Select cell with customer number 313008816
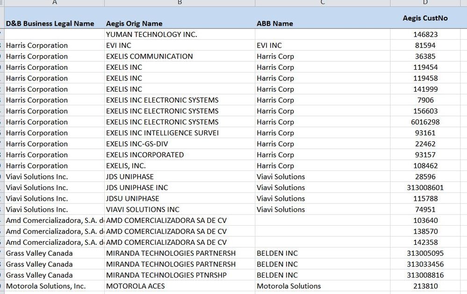 pos(425,275)
